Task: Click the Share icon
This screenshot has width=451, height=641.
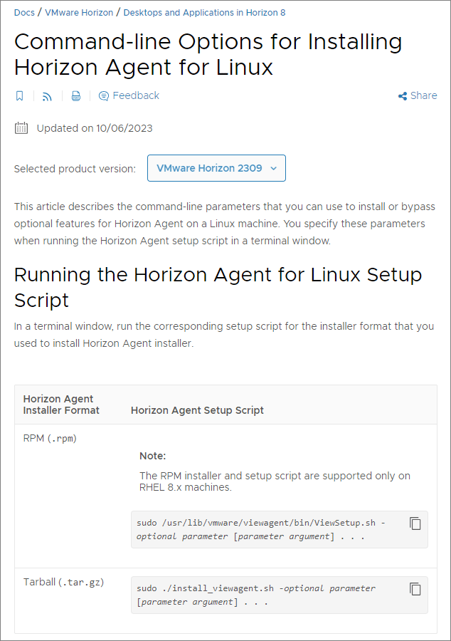Action: [x=403, y=96]
